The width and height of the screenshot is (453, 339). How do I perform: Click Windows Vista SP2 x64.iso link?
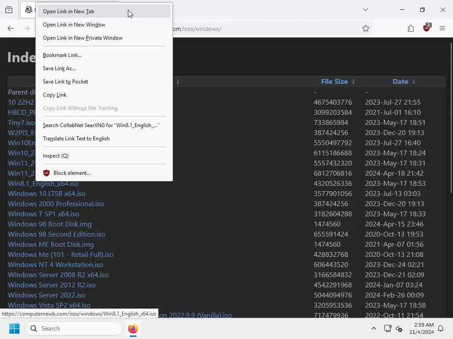49,305
